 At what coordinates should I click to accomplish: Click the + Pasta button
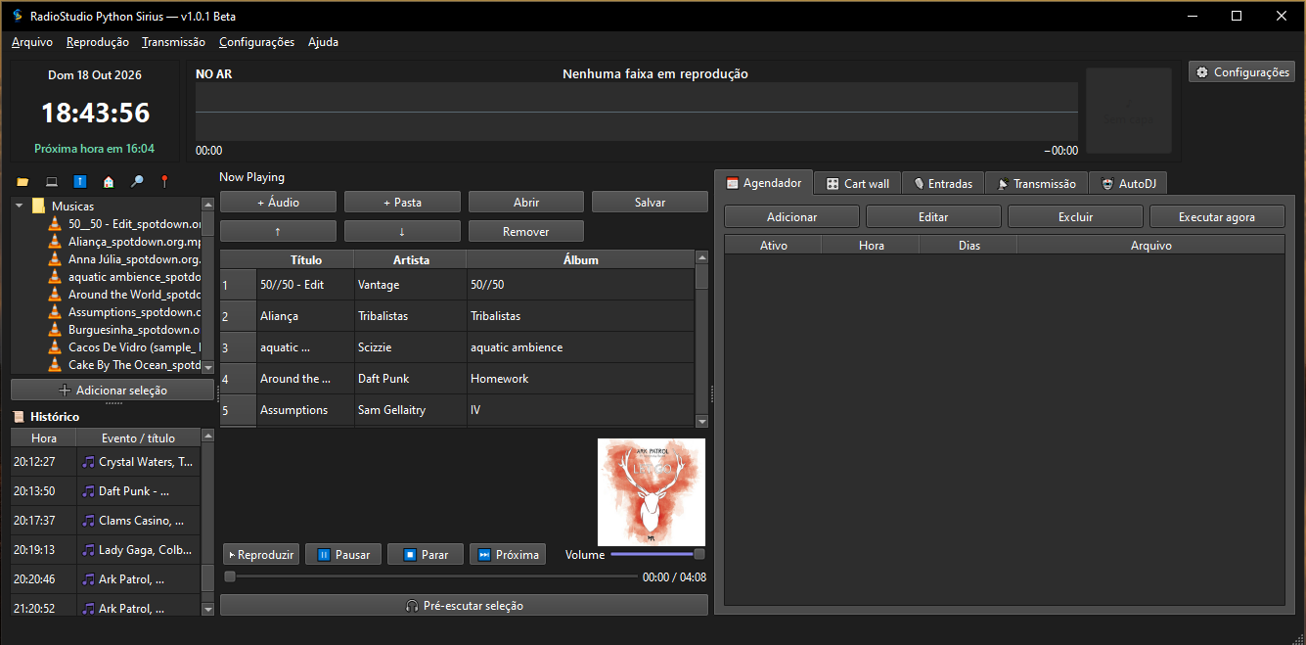pos(402,202)
